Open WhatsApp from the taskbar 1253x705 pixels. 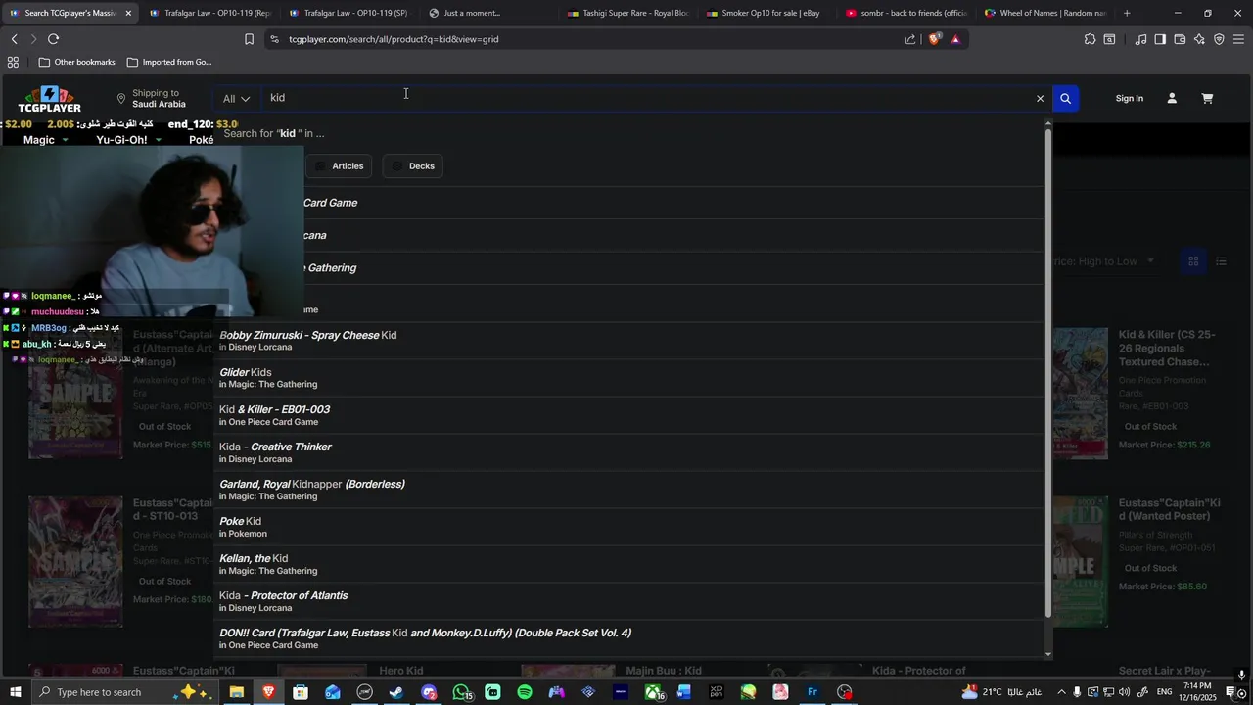pyautogui.click(x=461, y=692)
